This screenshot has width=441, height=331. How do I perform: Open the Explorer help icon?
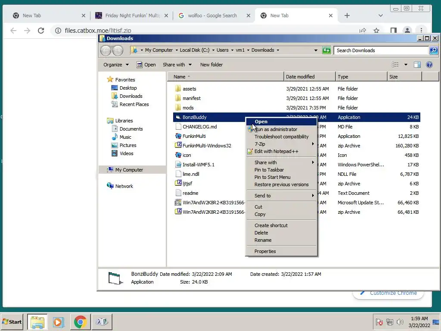coord(429,65)
